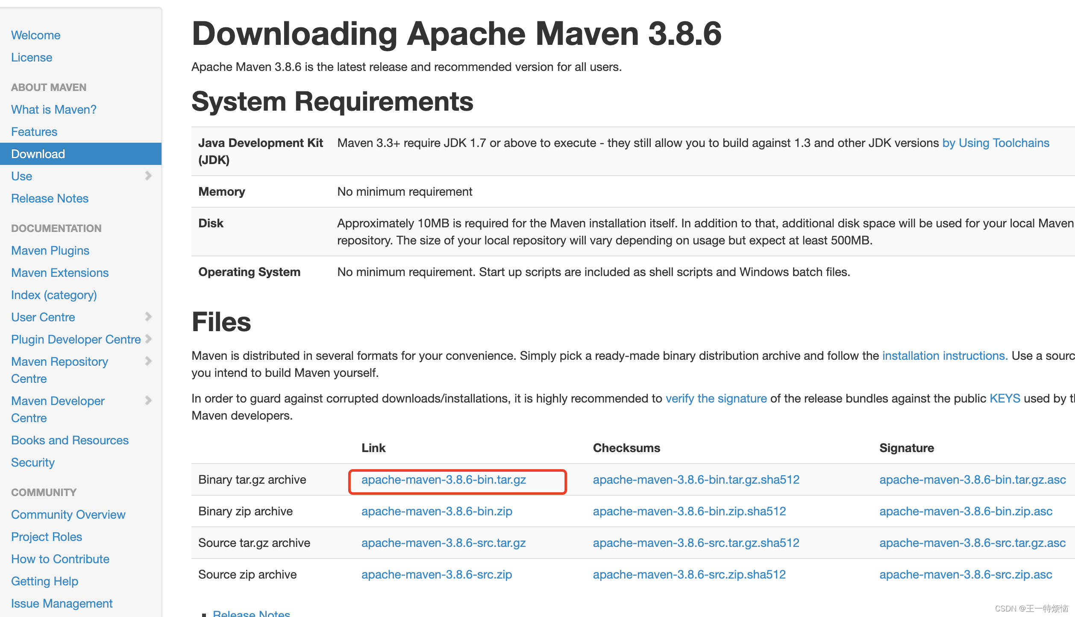Open the License page link

pos(32,57)
